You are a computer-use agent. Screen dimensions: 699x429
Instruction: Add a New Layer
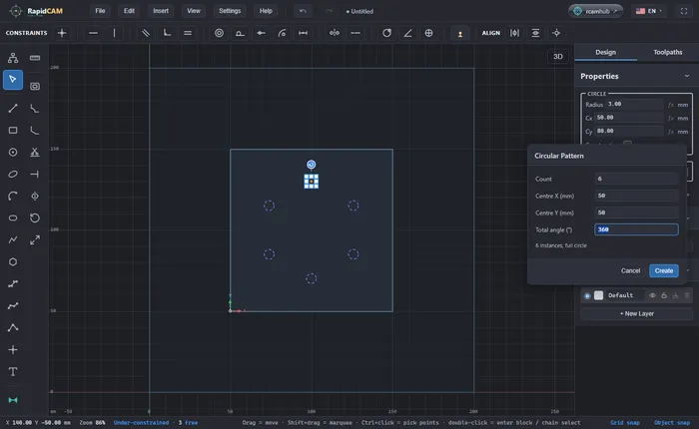click(637, 313)
